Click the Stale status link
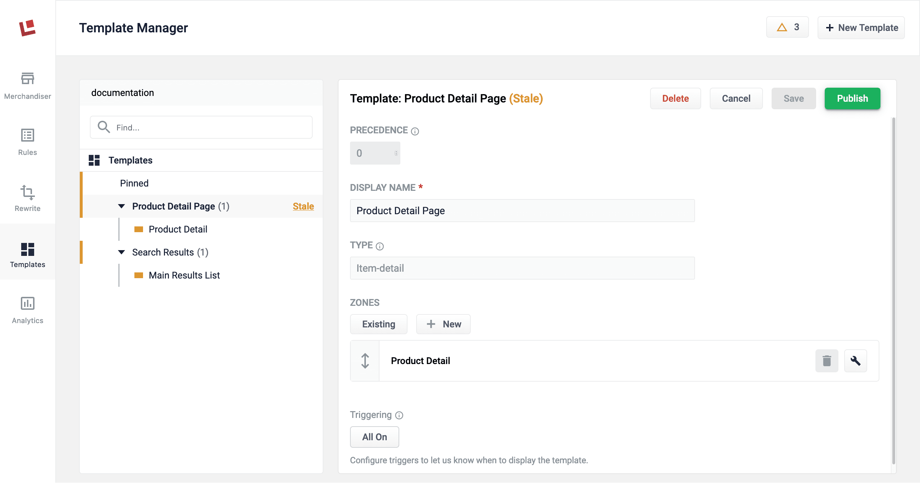Image resolution: width=920 pixels, height=483 pixels. point(303,206)
